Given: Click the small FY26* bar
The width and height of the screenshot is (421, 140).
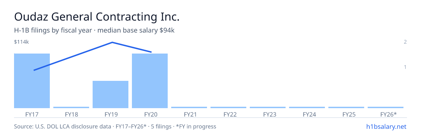Looking at the screenshot, I should (x=386, y=107).
